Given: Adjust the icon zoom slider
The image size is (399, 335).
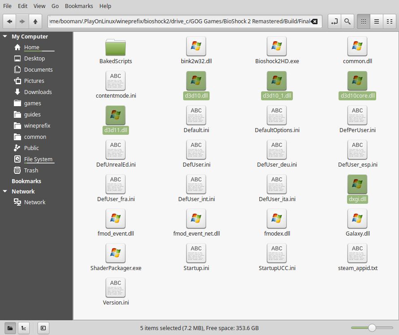Looking at the screenshot, I should pos(372,328).
